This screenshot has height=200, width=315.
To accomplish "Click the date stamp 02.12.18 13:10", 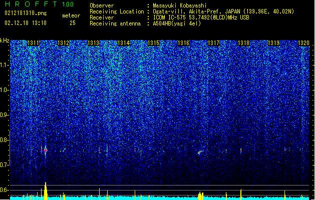I will [26, 22].
